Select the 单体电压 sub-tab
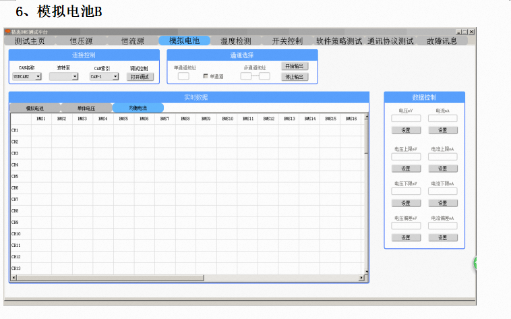511x319 pixels. tap(86, 108)
